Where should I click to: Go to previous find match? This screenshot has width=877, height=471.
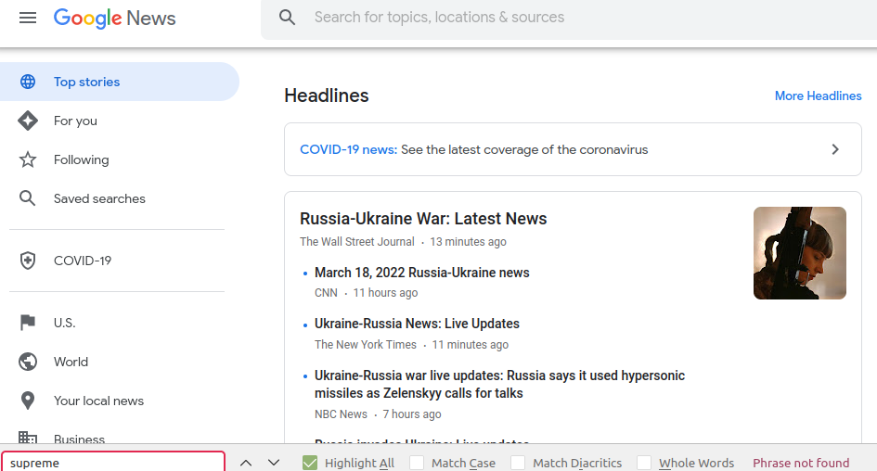(x=246, y=463)
